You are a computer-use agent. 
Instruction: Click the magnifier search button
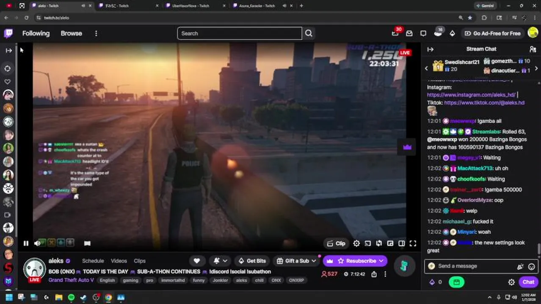click(x=309, y=33)
